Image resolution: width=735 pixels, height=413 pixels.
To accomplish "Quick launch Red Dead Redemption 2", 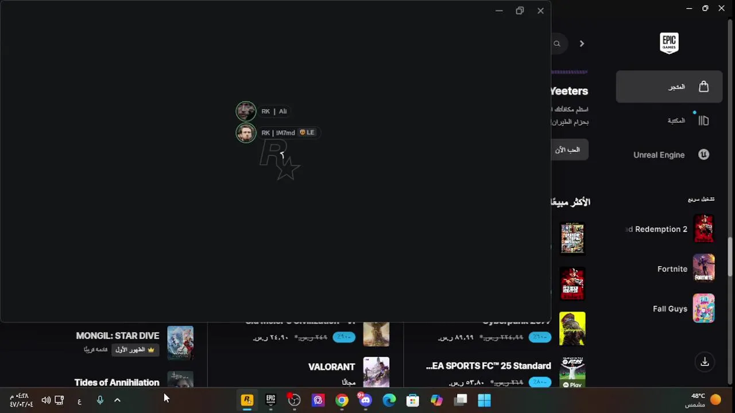I will coord(670,229).
